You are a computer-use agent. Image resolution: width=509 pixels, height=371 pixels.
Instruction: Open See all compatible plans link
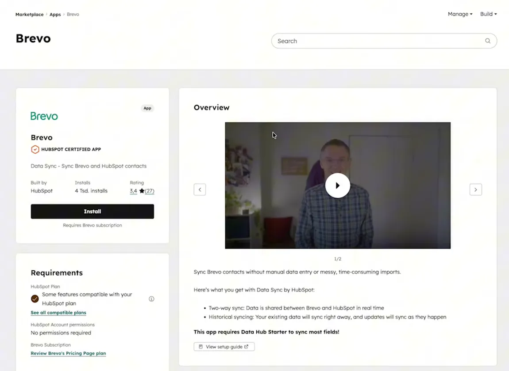coord(58,313)
